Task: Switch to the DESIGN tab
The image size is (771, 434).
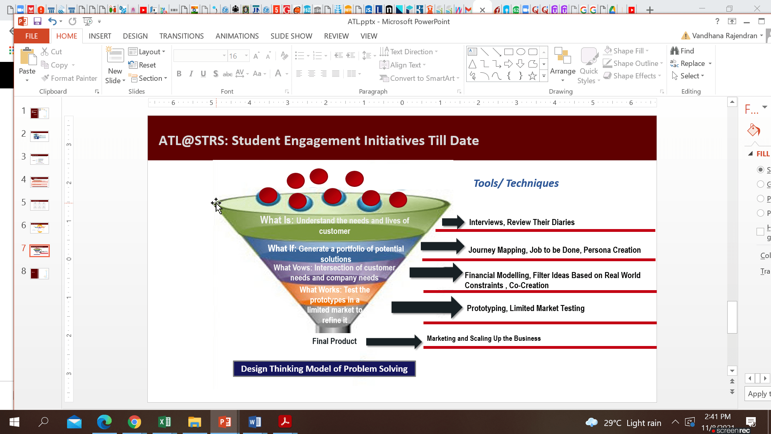Action: tap(135, 36)
